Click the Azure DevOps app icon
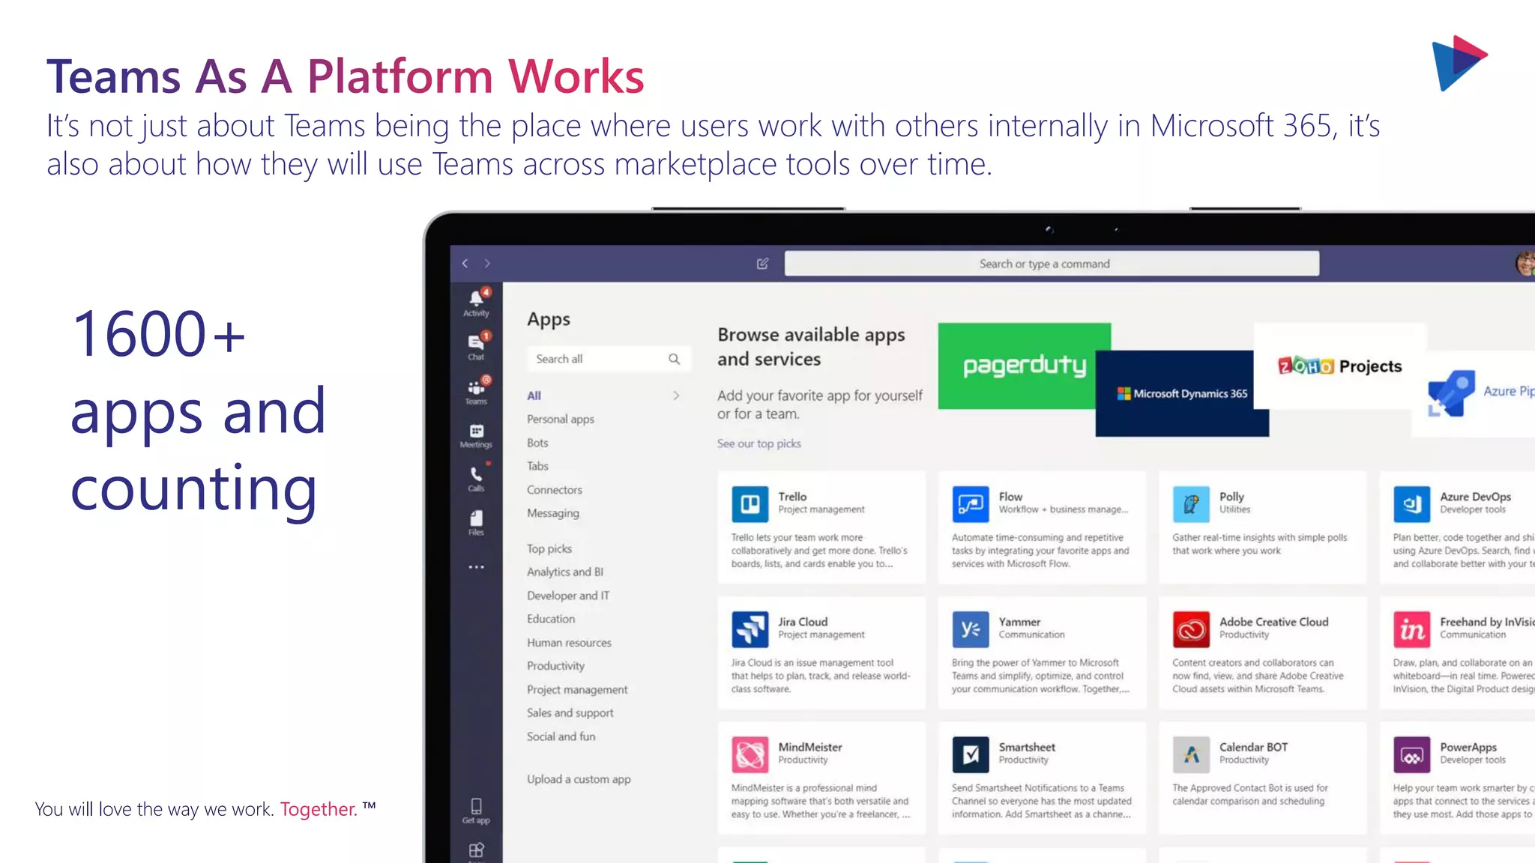The width and height of the screenshot is (1535, 863). 1411,503
